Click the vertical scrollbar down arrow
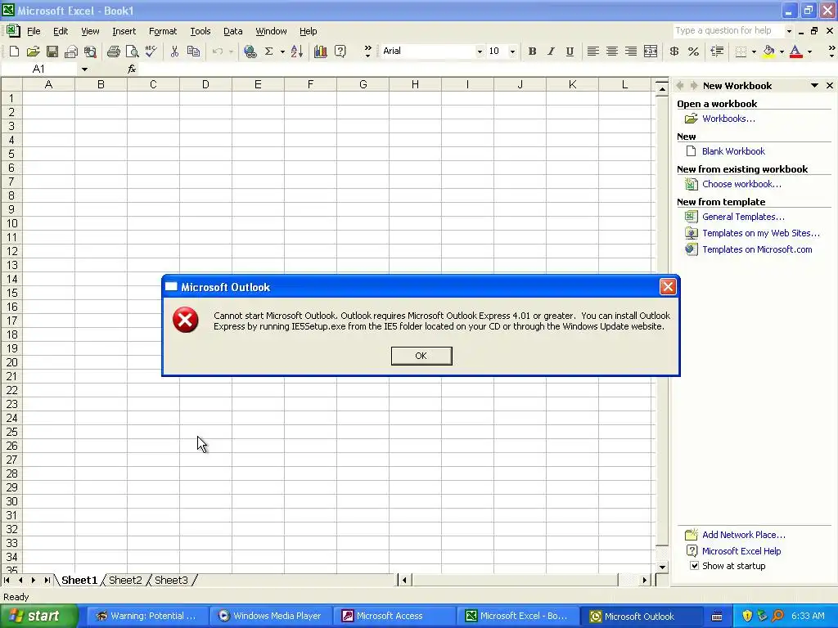Image resolution: width=838 pixels, height=628 pixels. (662, 567)
